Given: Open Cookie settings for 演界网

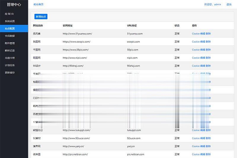Looking at the screenshot, I should (196, 146).
